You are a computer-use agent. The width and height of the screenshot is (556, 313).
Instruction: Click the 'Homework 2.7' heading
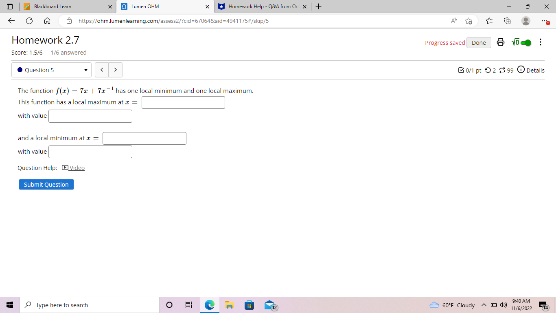[x=46, y=40]
